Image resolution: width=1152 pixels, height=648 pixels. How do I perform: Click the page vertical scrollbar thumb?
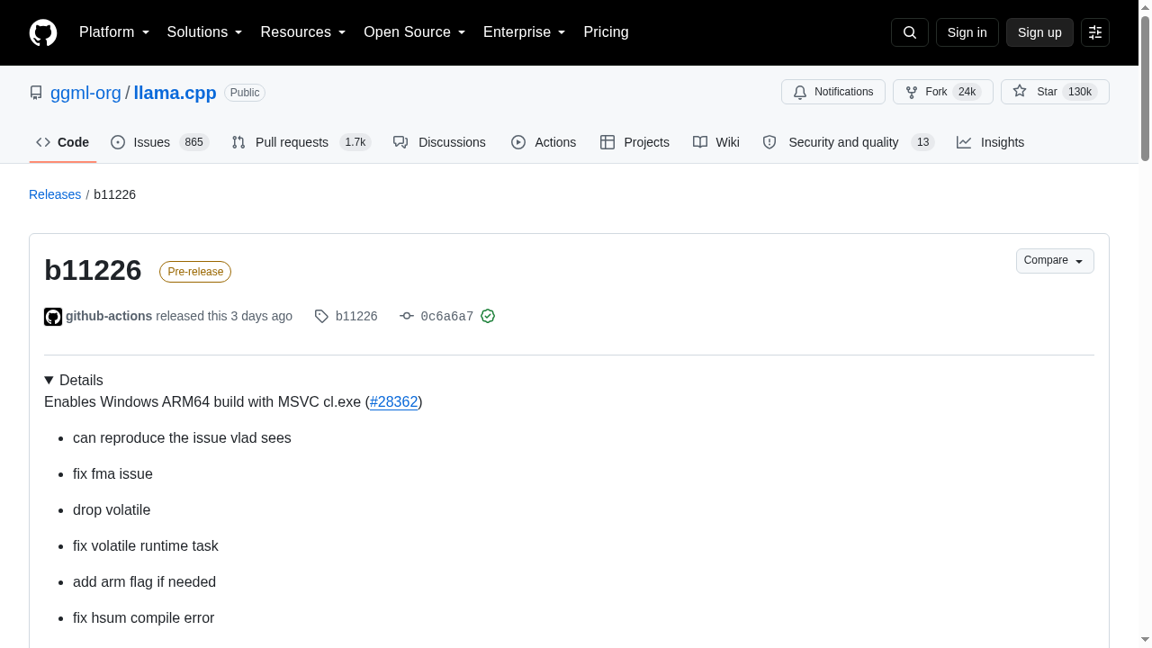pyautogui.click(x=1145, y=87)
